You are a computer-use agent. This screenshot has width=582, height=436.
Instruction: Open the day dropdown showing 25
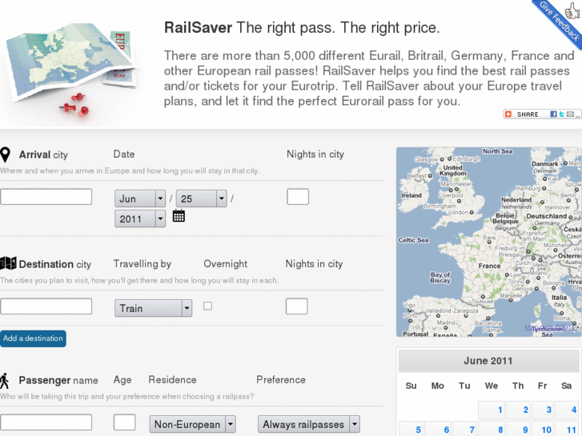201,198
